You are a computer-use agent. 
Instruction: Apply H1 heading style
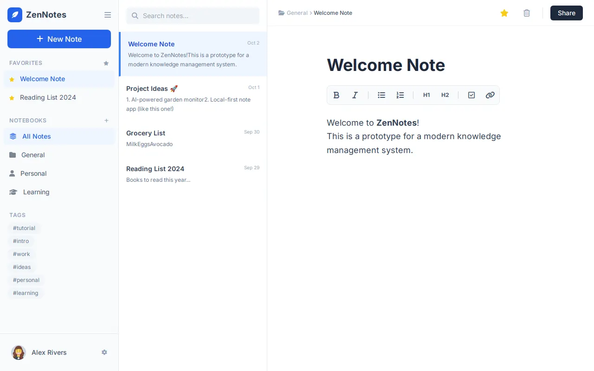pyautogui.click(x=426, y=95)
